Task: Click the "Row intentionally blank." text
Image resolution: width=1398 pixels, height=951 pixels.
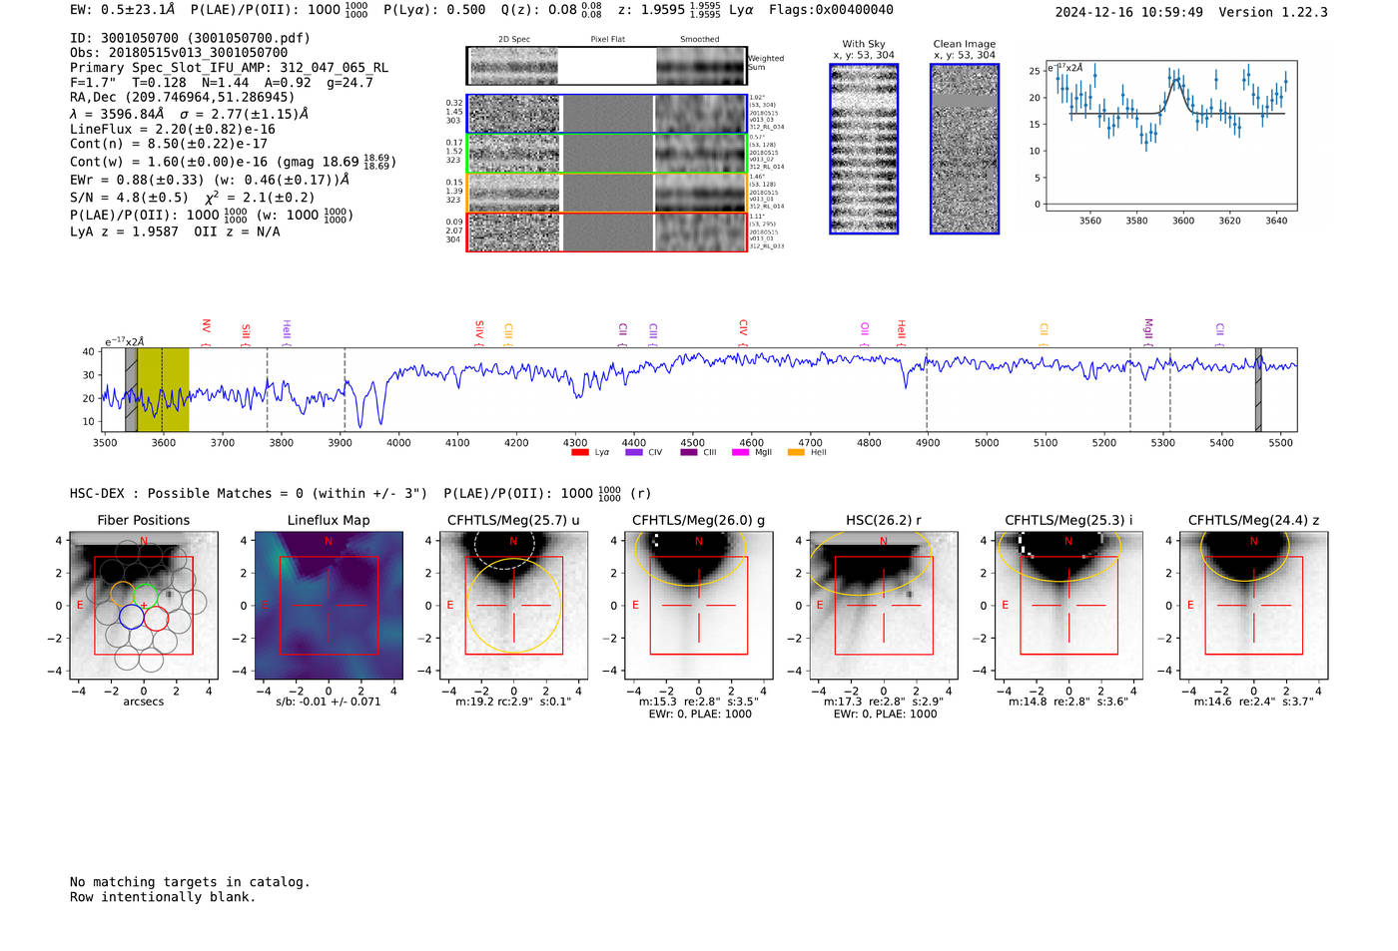Action: 163,897
